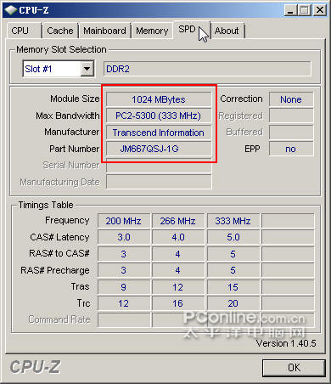Click the Transcend Information manufacturer value
Viewport: 331px width, 384px height.
[x=159, y=133]
